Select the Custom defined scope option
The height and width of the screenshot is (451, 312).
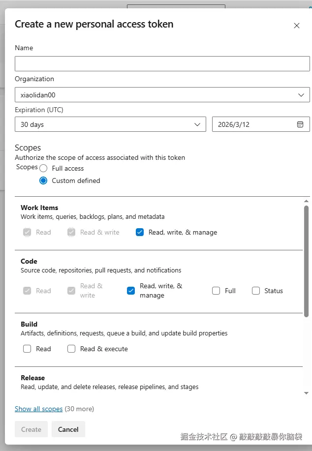point(43,180)
